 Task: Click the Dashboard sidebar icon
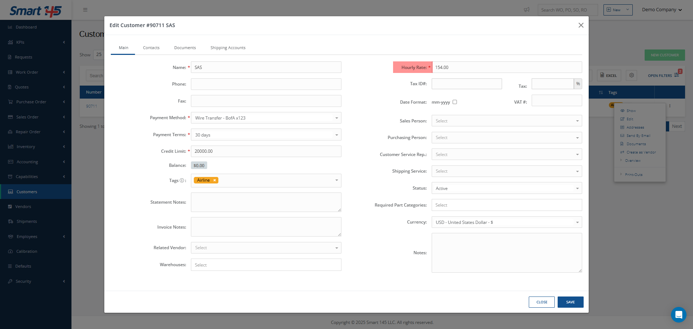tap(10, 27)
